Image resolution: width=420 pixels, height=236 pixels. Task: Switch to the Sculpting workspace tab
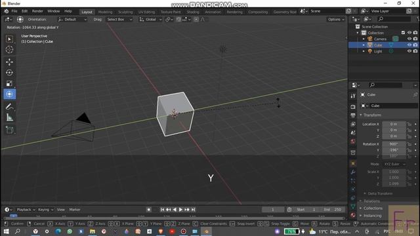point(125,12)
